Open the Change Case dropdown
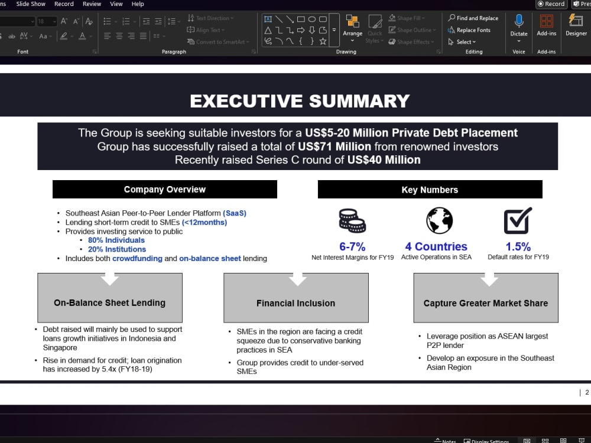Viewport: 591px width, 443px height. coord(45,36)
